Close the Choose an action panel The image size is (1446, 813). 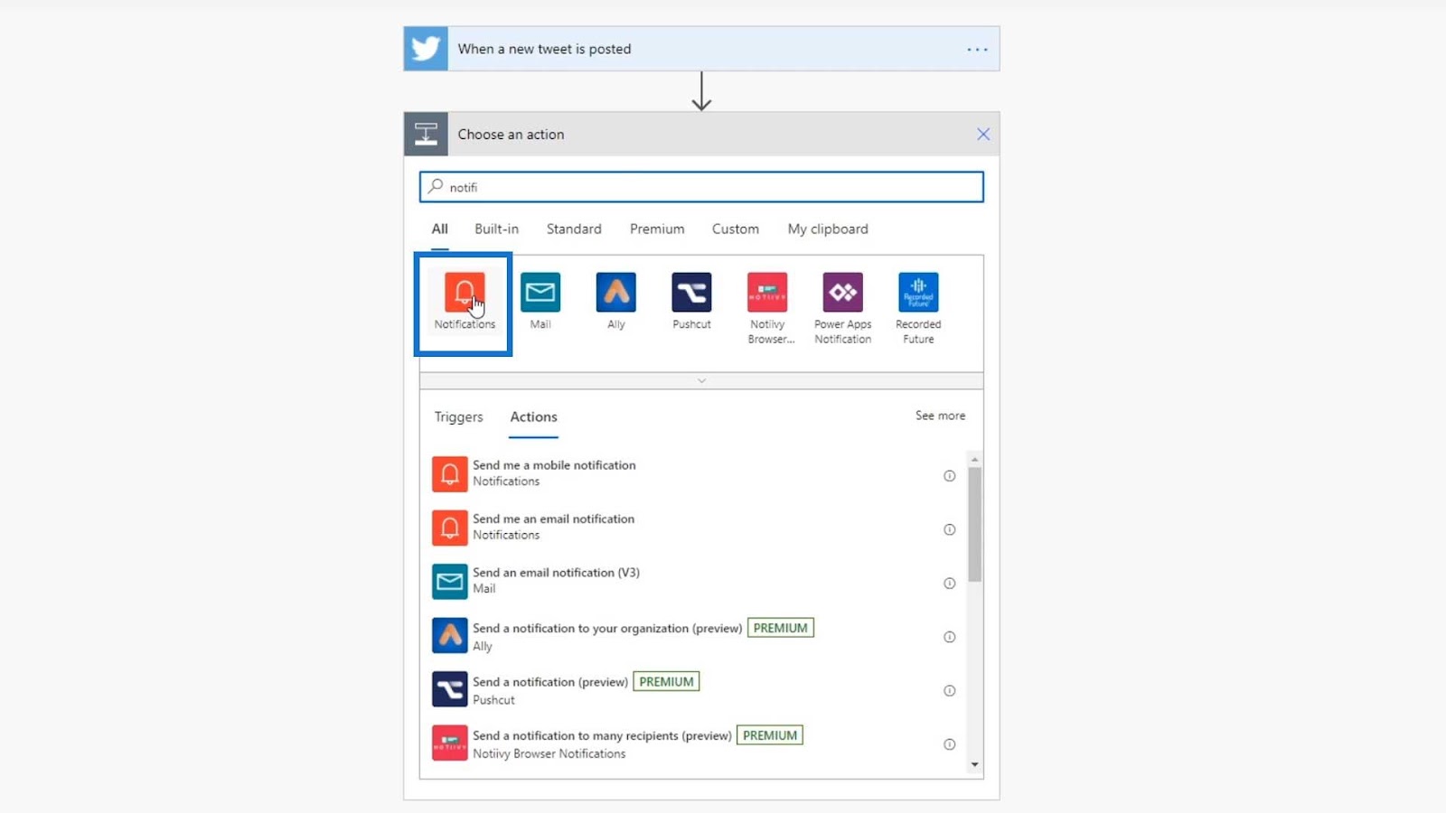pyautogui.click(x=983, y=135)
